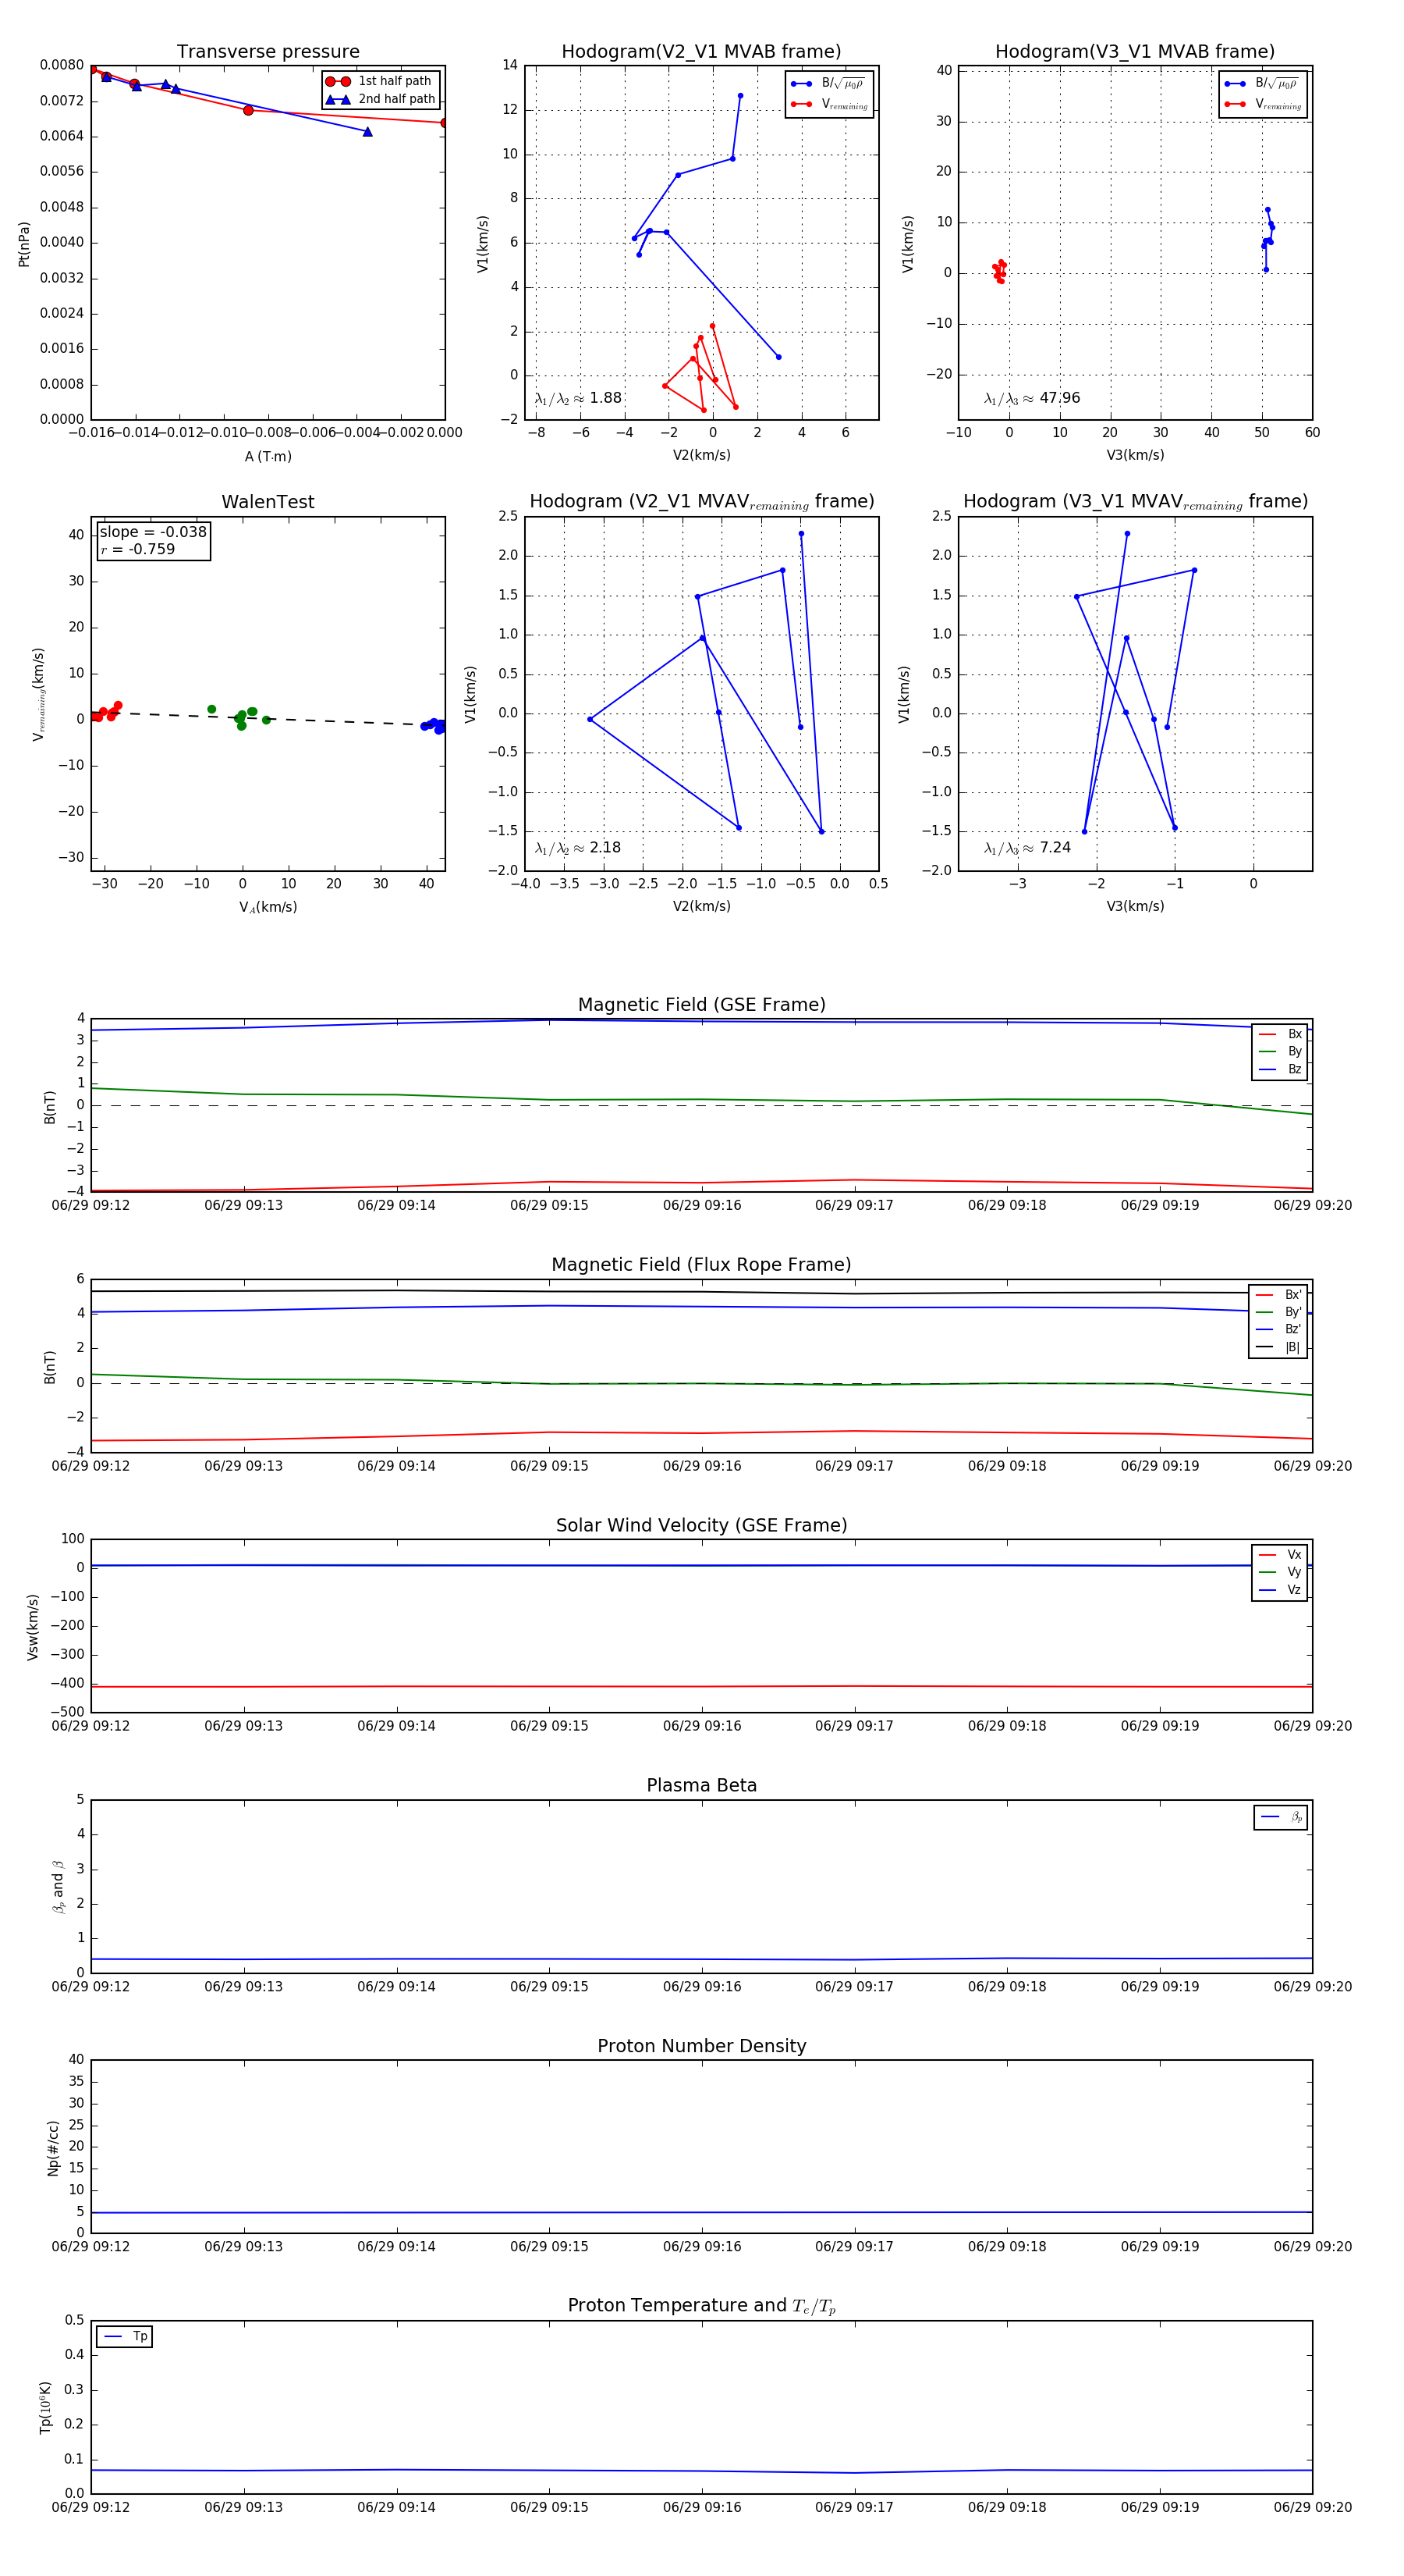Click the 'By' legend entry in GSE magnetic field
This screenshot has width=1404, height=2576.
1280,1052
